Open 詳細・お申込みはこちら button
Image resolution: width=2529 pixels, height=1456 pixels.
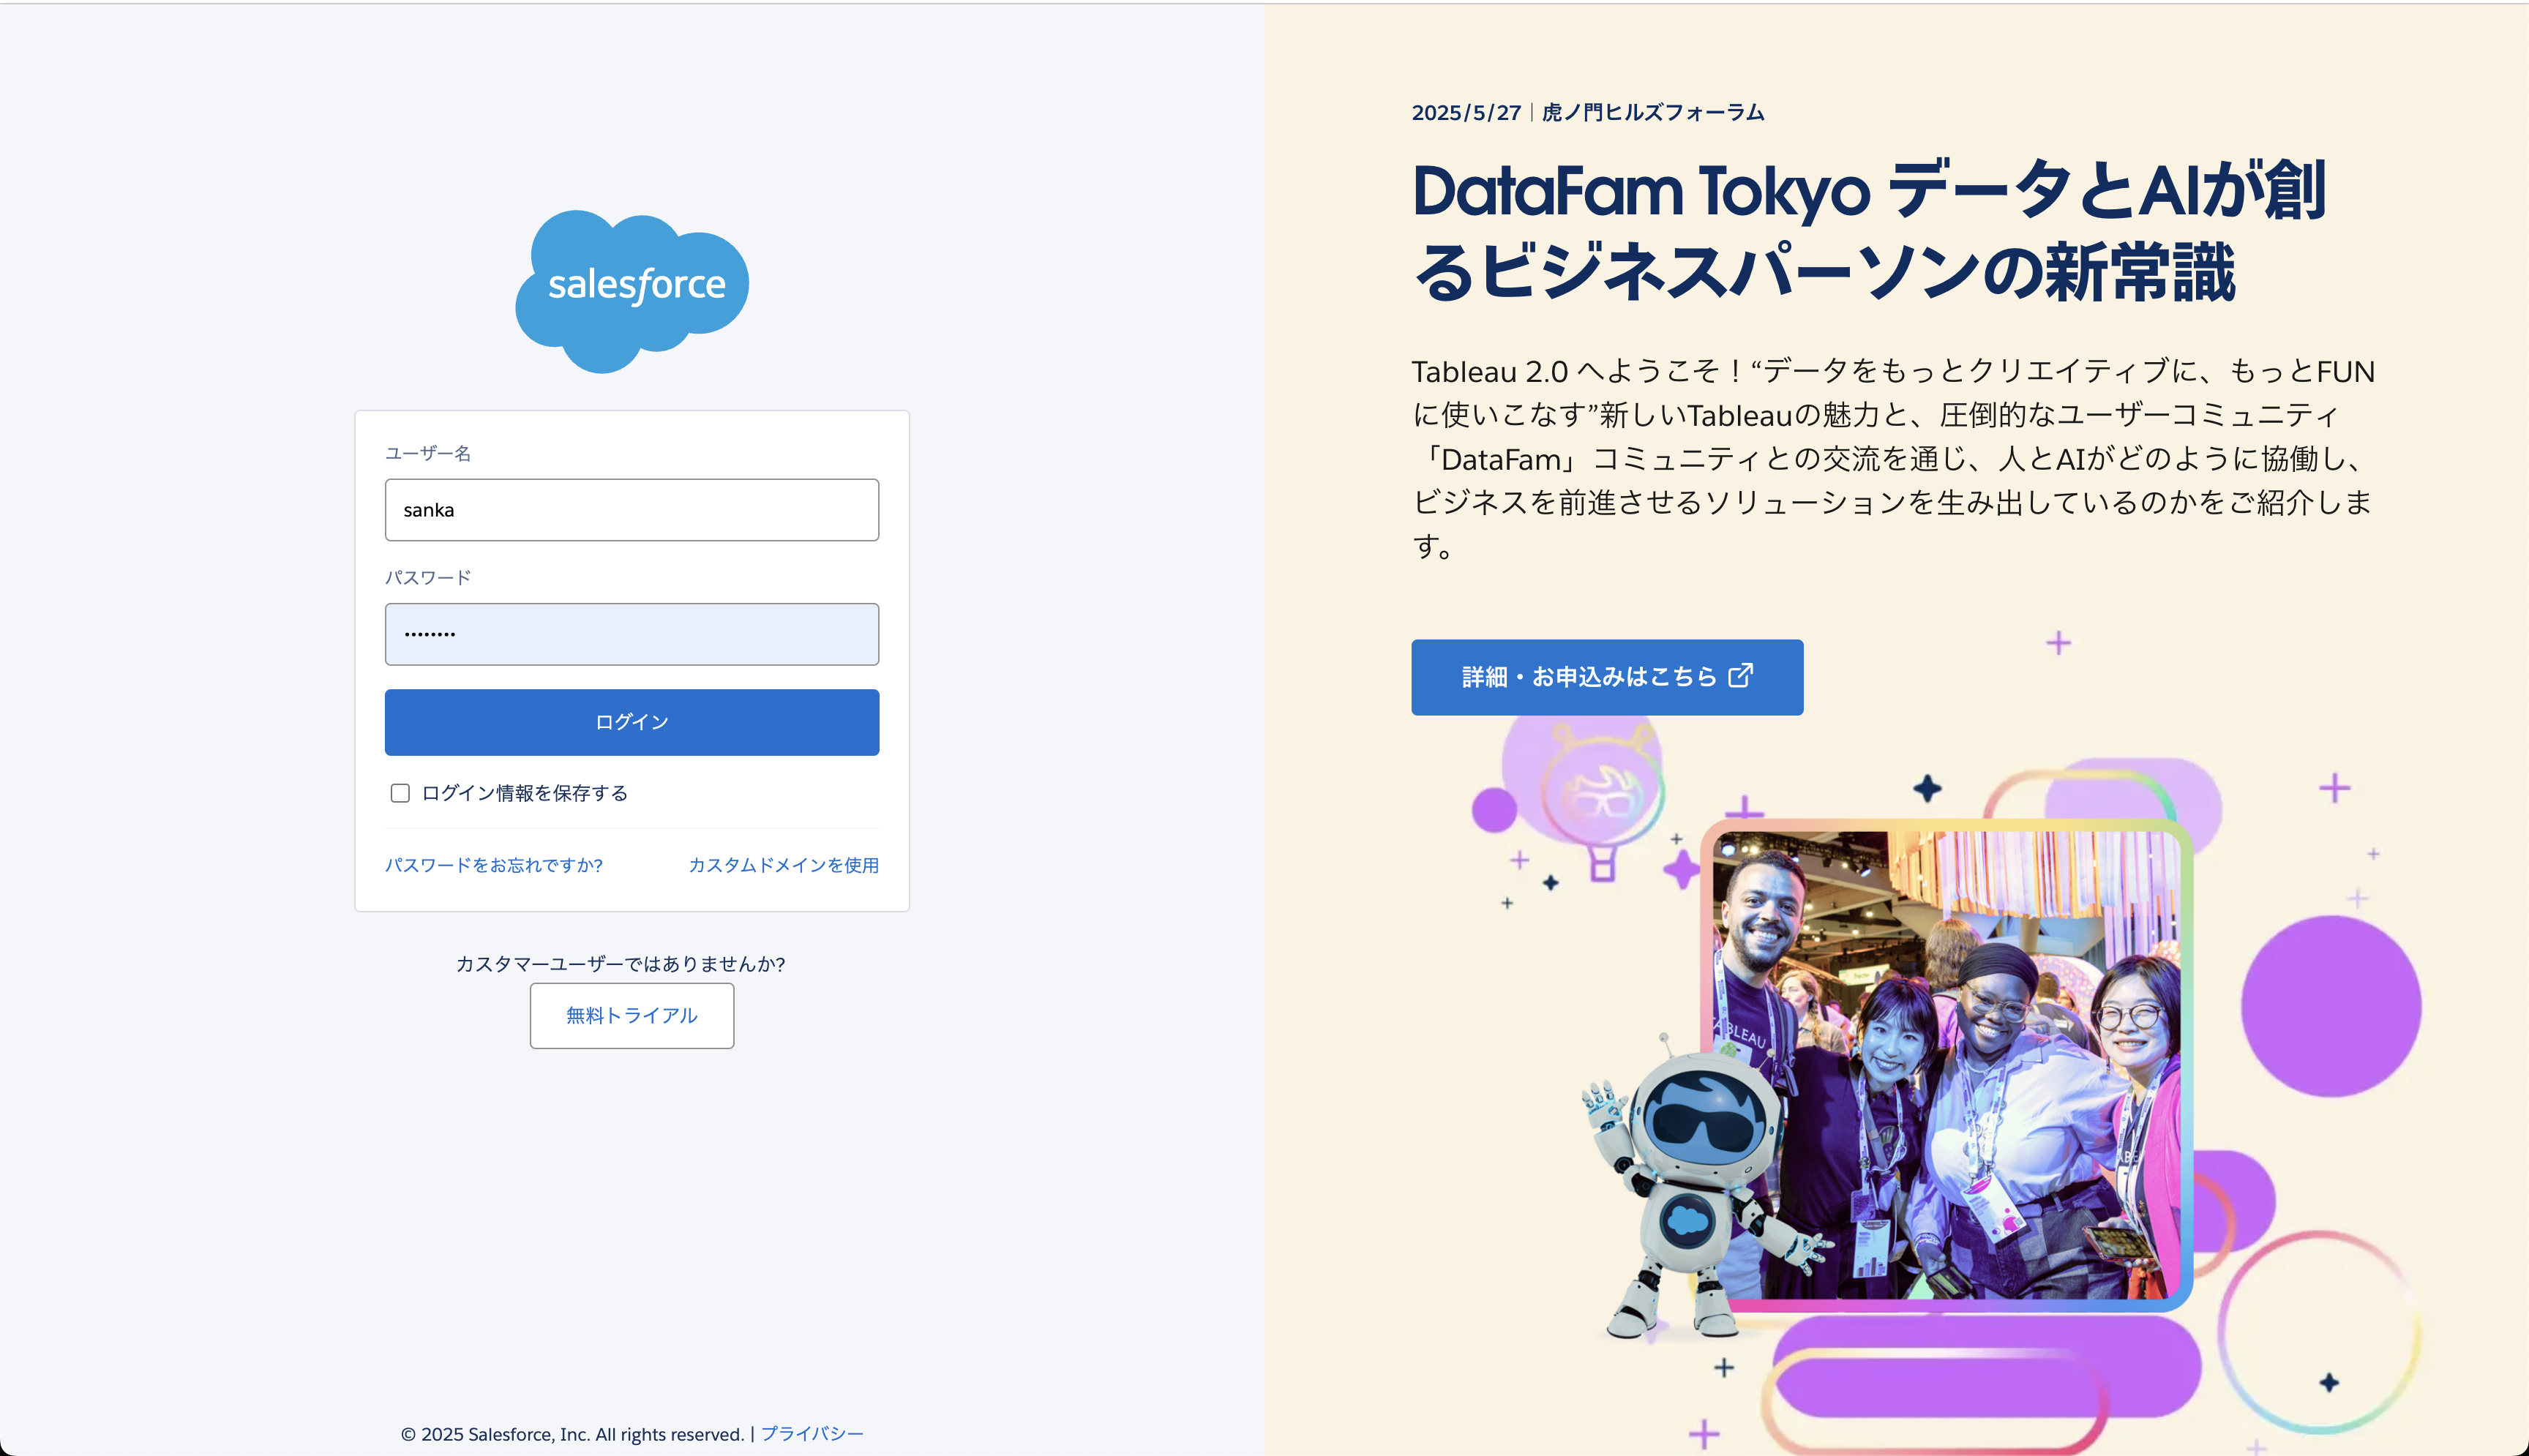[x=1607, y=677]
